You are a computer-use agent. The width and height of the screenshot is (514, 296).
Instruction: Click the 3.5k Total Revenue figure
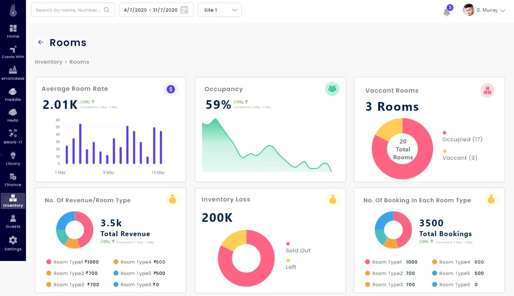coord(111,223)
